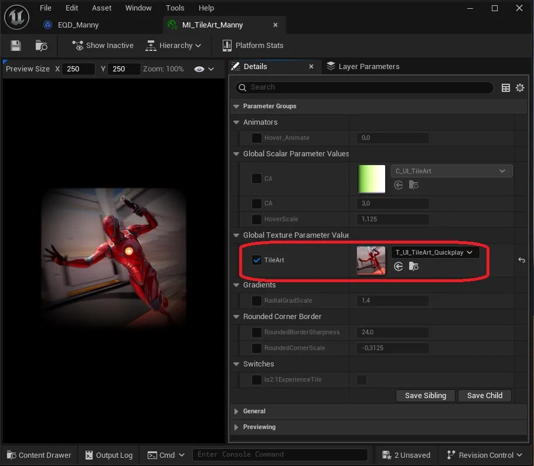Toggle Show Inactive in the toolbar
The image size is (534, 466).
[103, 46]
